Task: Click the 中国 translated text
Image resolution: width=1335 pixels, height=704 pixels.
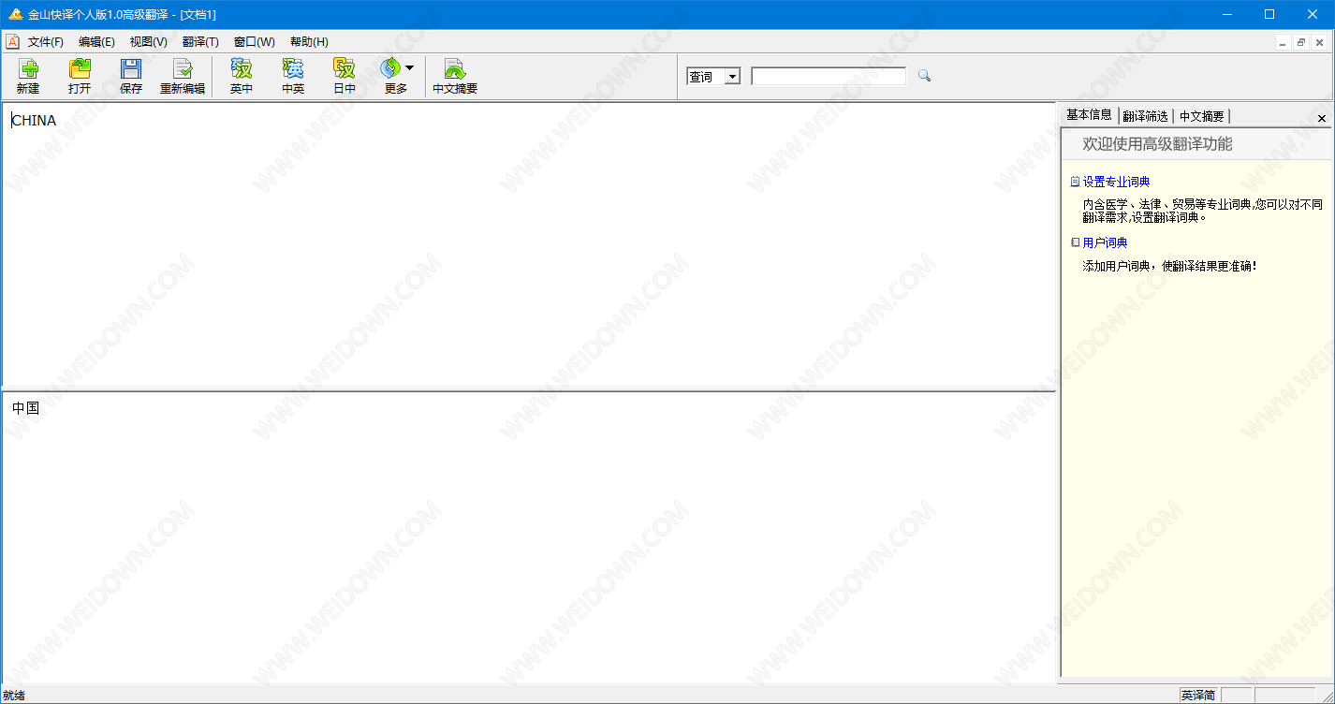Action: click(x=25, y=408)
